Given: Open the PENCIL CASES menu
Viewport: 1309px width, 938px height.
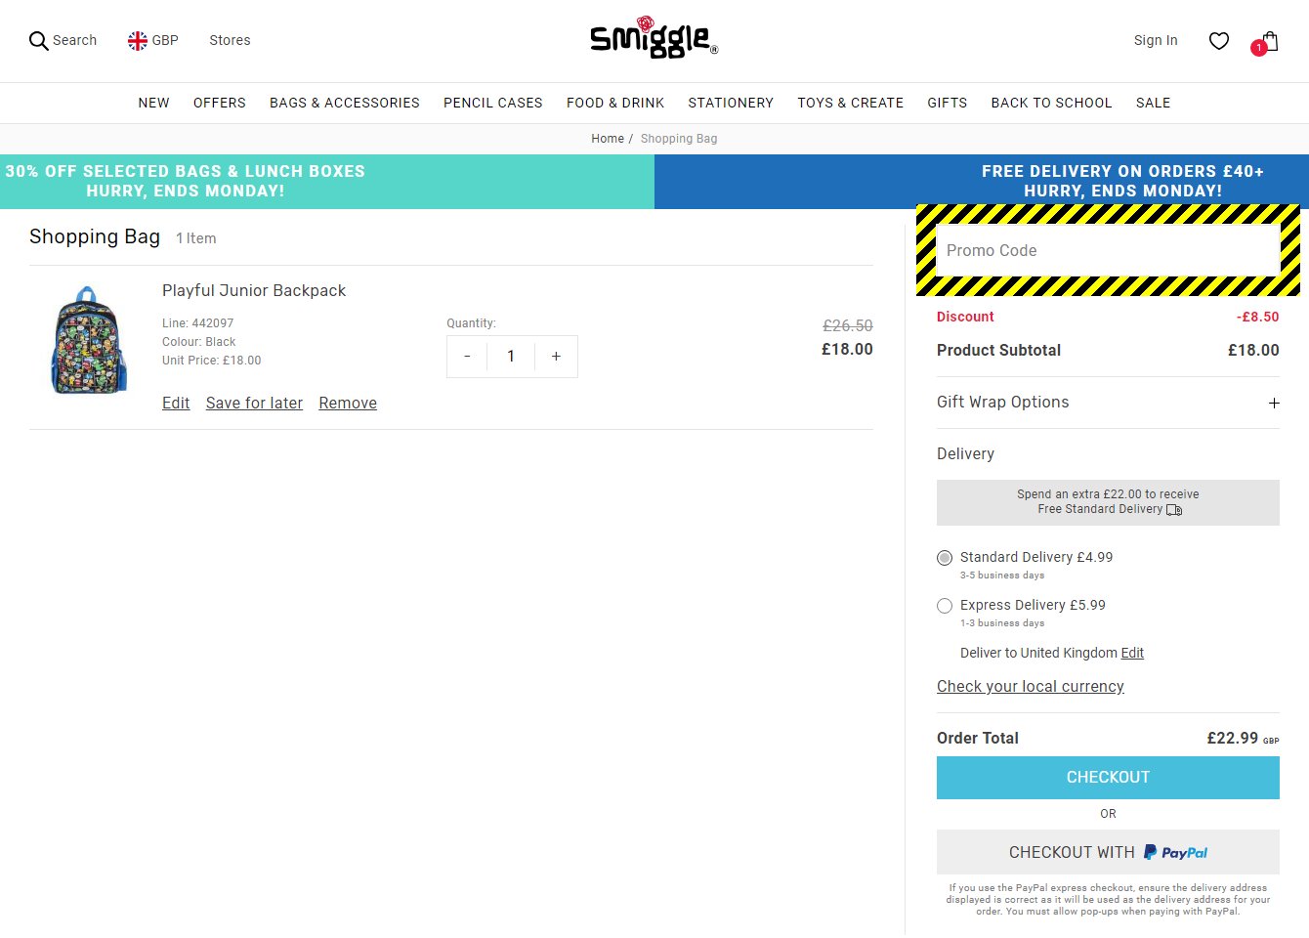Looking at the screenshot, I should click(x=493, y=103).
